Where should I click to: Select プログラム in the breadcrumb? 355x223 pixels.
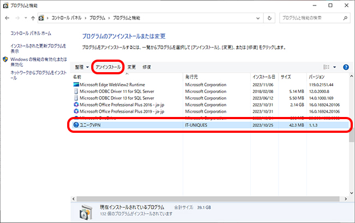point(97,18)
